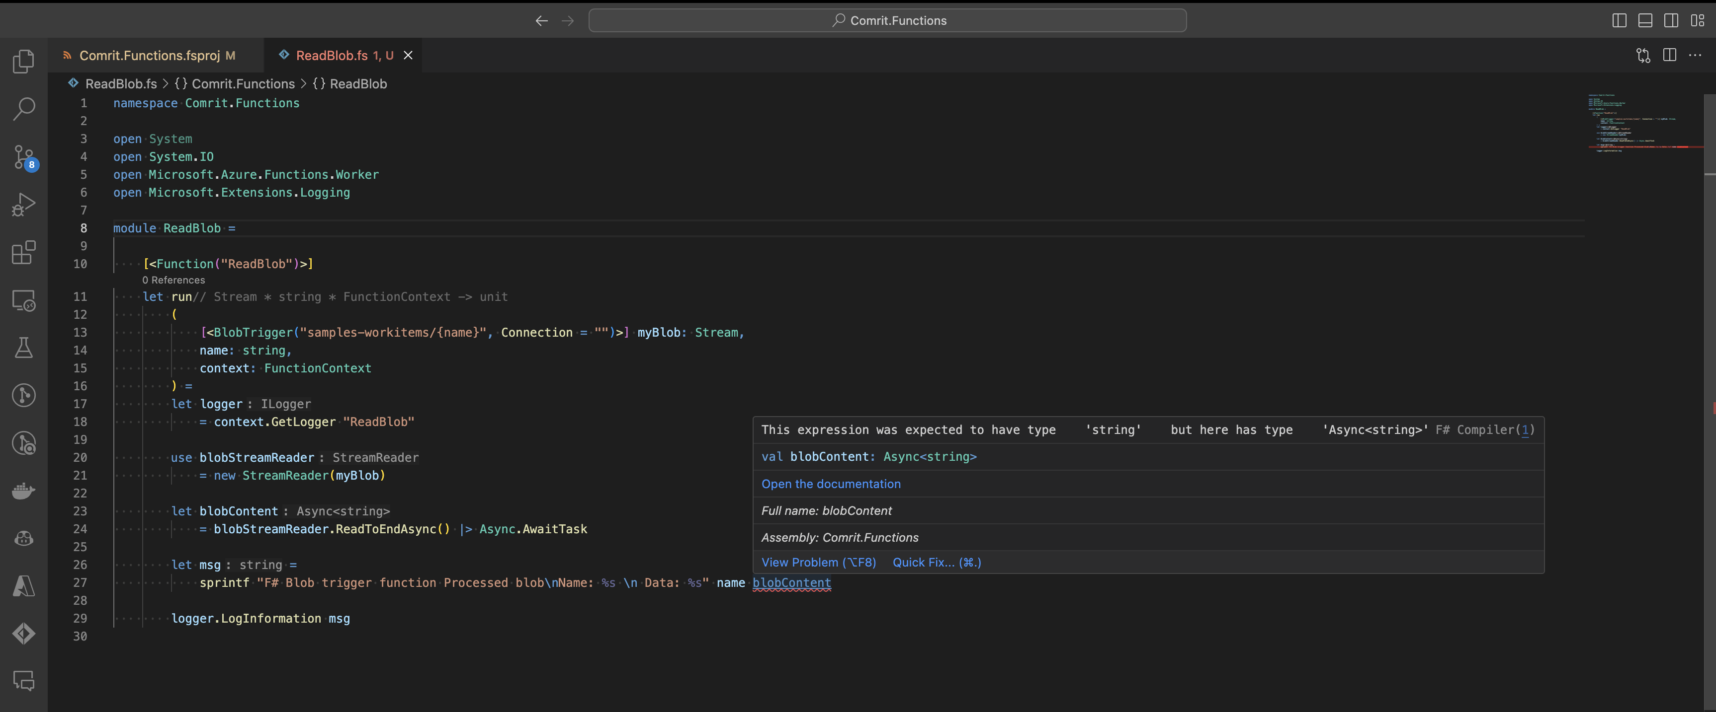Click 'context: FunctionContext' parameter
1716x712 pixels.
click(x=286, y=368)
